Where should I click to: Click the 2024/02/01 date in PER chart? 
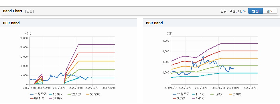pos(93,88)
